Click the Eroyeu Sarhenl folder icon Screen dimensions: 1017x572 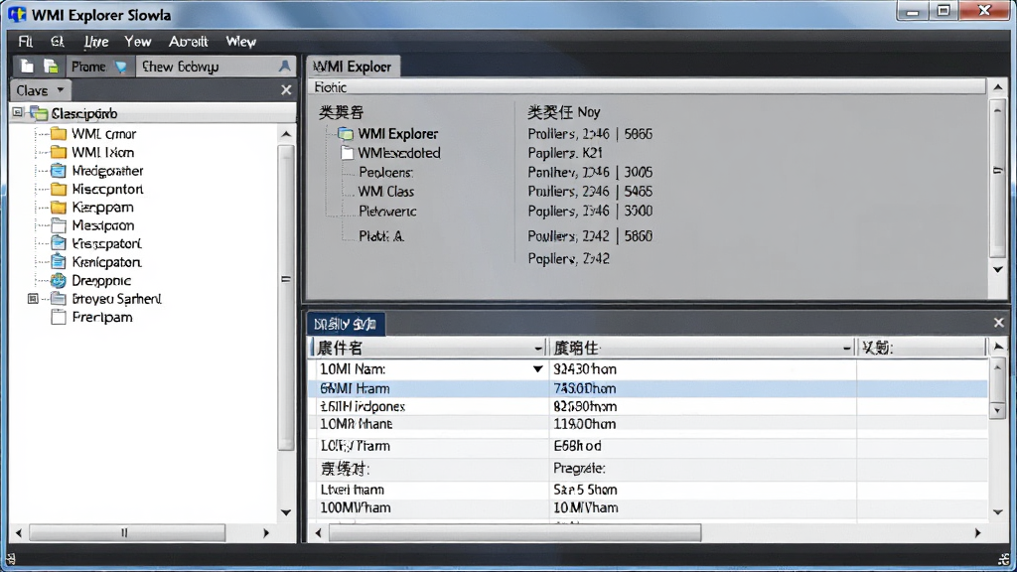[59, 298]
